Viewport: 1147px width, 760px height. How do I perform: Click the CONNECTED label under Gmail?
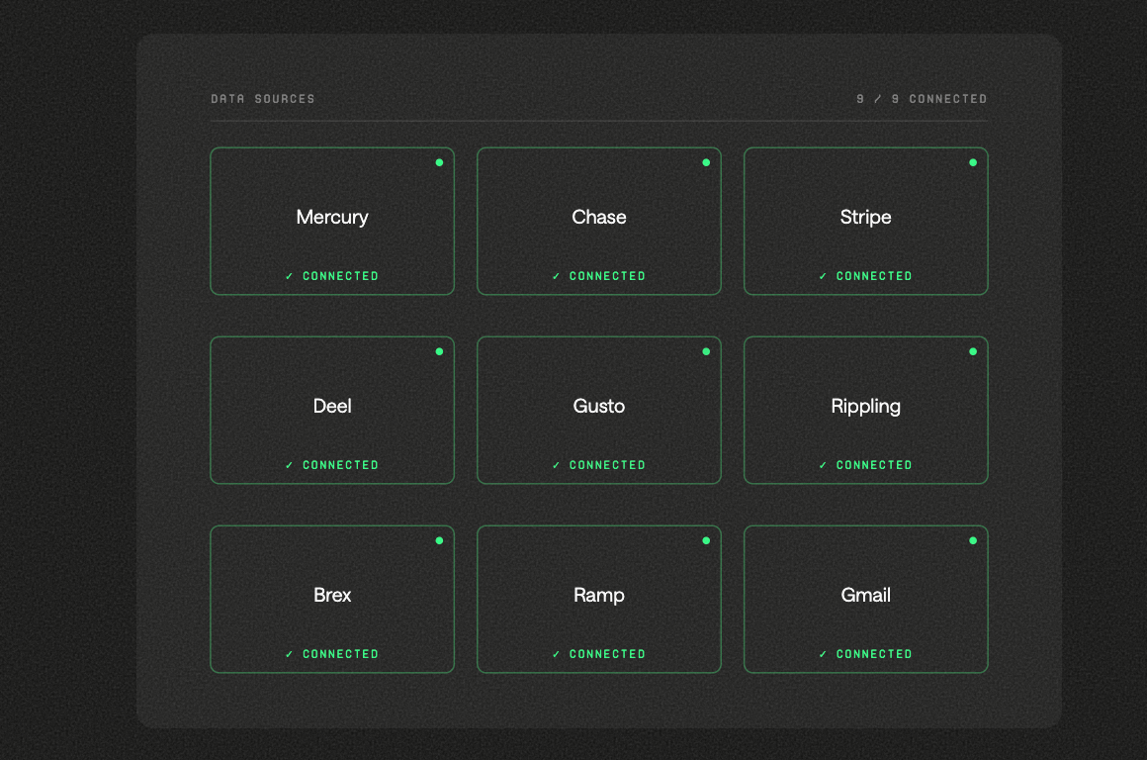click(874, 654)
